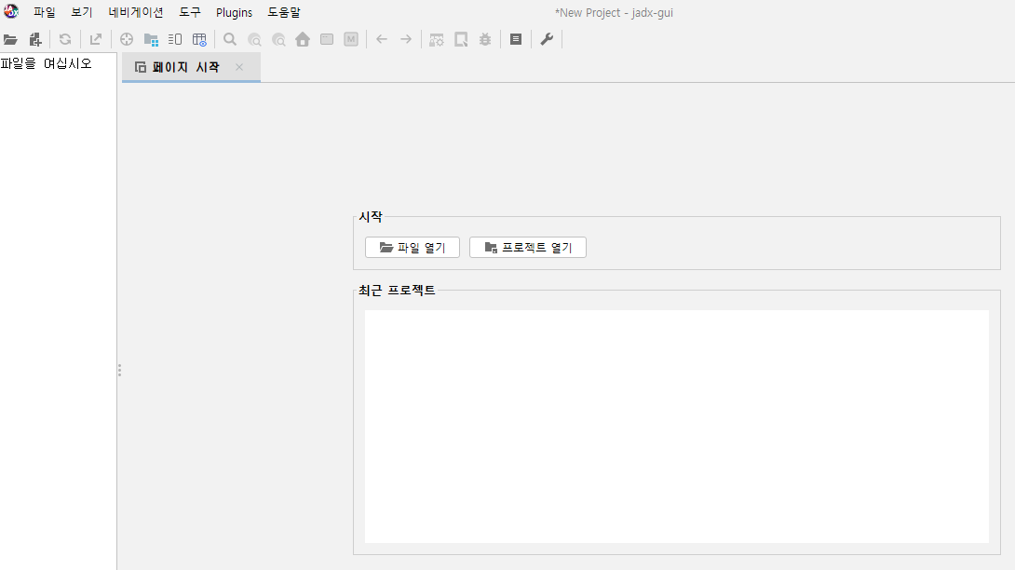The image size is (1015, 570).
Task: Click the application class icon
Action: click(327, 39)
